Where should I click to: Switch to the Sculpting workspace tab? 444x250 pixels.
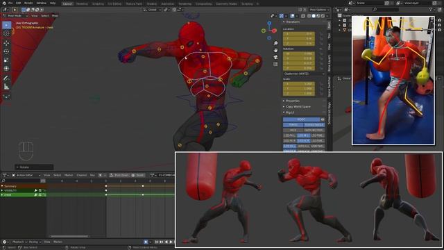98,4
